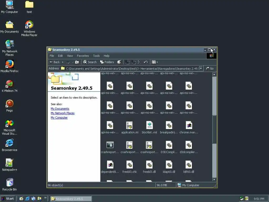
Task: Select the freebl3.chk file
Action: (130, 167)
